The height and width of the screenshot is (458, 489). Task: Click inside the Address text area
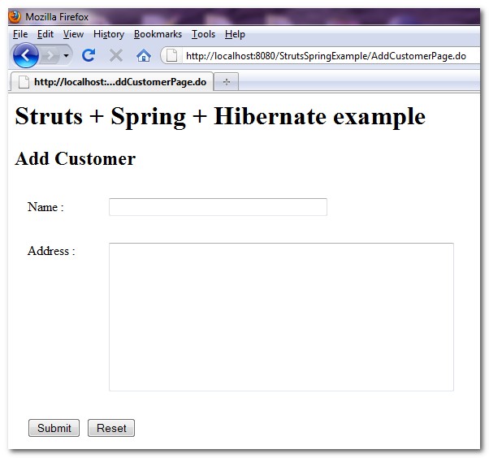click(281, 317)
